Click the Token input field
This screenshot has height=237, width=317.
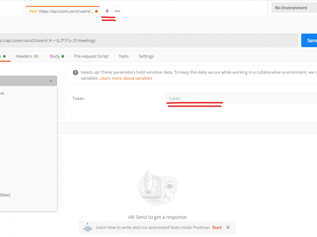coord(241,98)
